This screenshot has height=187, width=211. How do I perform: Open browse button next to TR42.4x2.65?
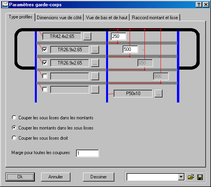87,36
